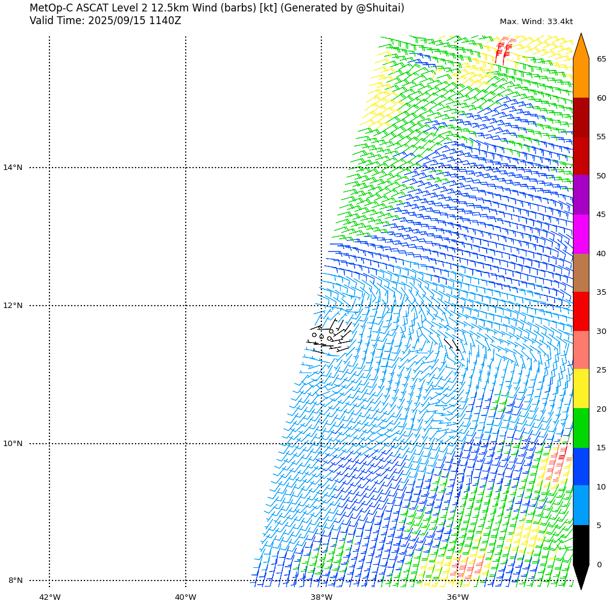This screenshot has height=604, width=609.
Task: Click the yellow 20-25 kt colorbar segment
Action: [581, 389]
